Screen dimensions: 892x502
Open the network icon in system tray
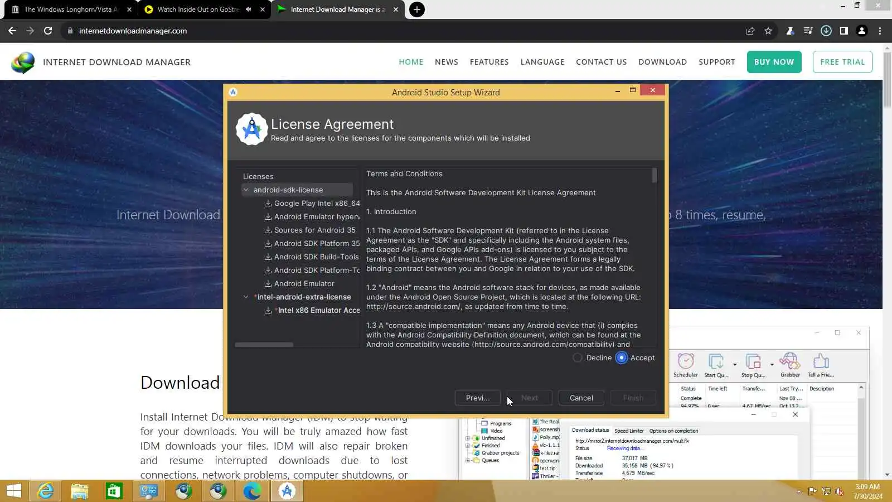[x=826, y=491]
